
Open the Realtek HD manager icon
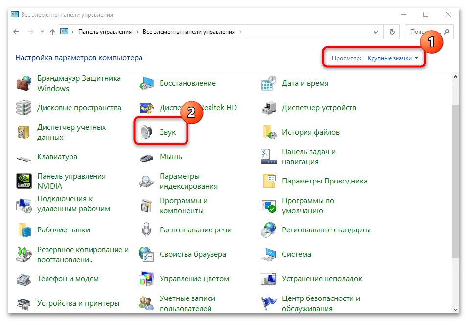146,108
